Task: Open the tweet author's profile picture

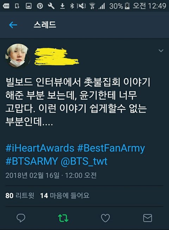Action: [x=18, y=56]
